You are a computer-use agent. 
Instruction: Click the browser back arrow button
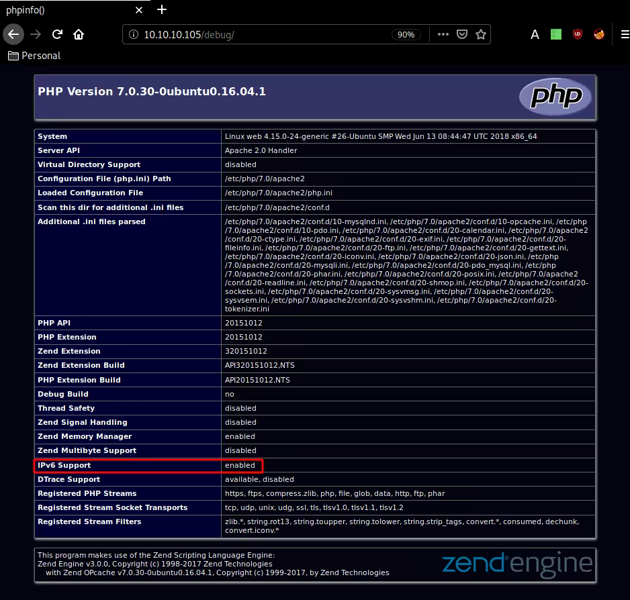(13, 34)
